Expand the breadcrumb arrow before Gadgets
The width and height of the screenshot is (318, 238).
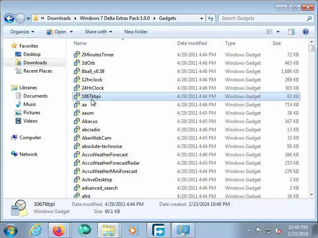click(155, 18)
